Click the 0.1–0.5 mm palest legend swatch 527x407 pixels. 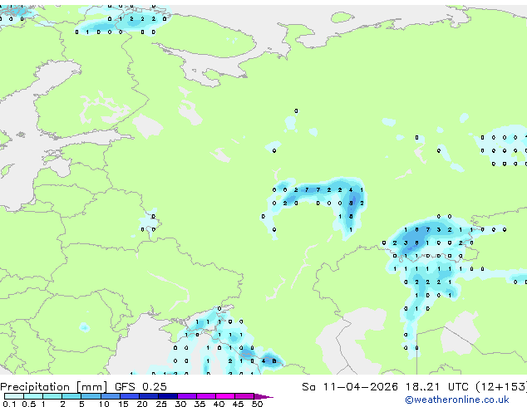14,396
